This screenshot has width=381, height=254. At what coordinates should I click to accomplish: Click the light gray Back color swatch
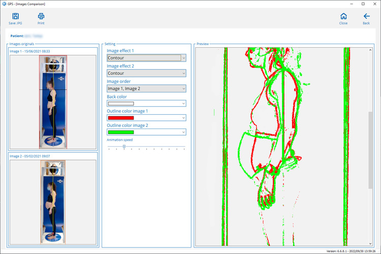pos(121,104)
